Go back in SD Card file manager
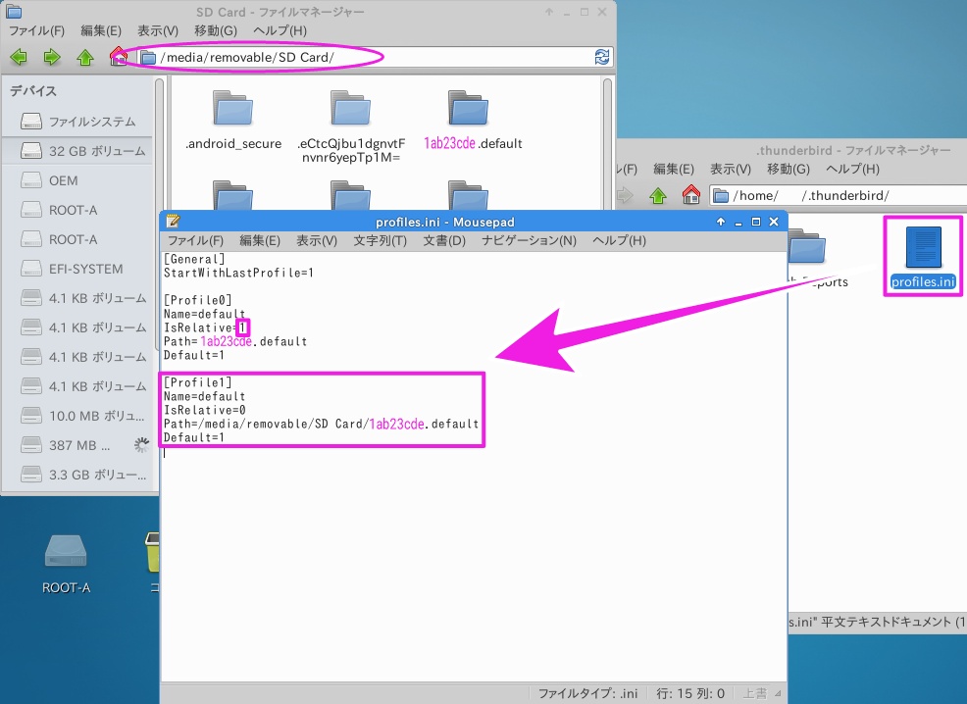This screenshot has width=967, height=704. click(x=19, y=57)
